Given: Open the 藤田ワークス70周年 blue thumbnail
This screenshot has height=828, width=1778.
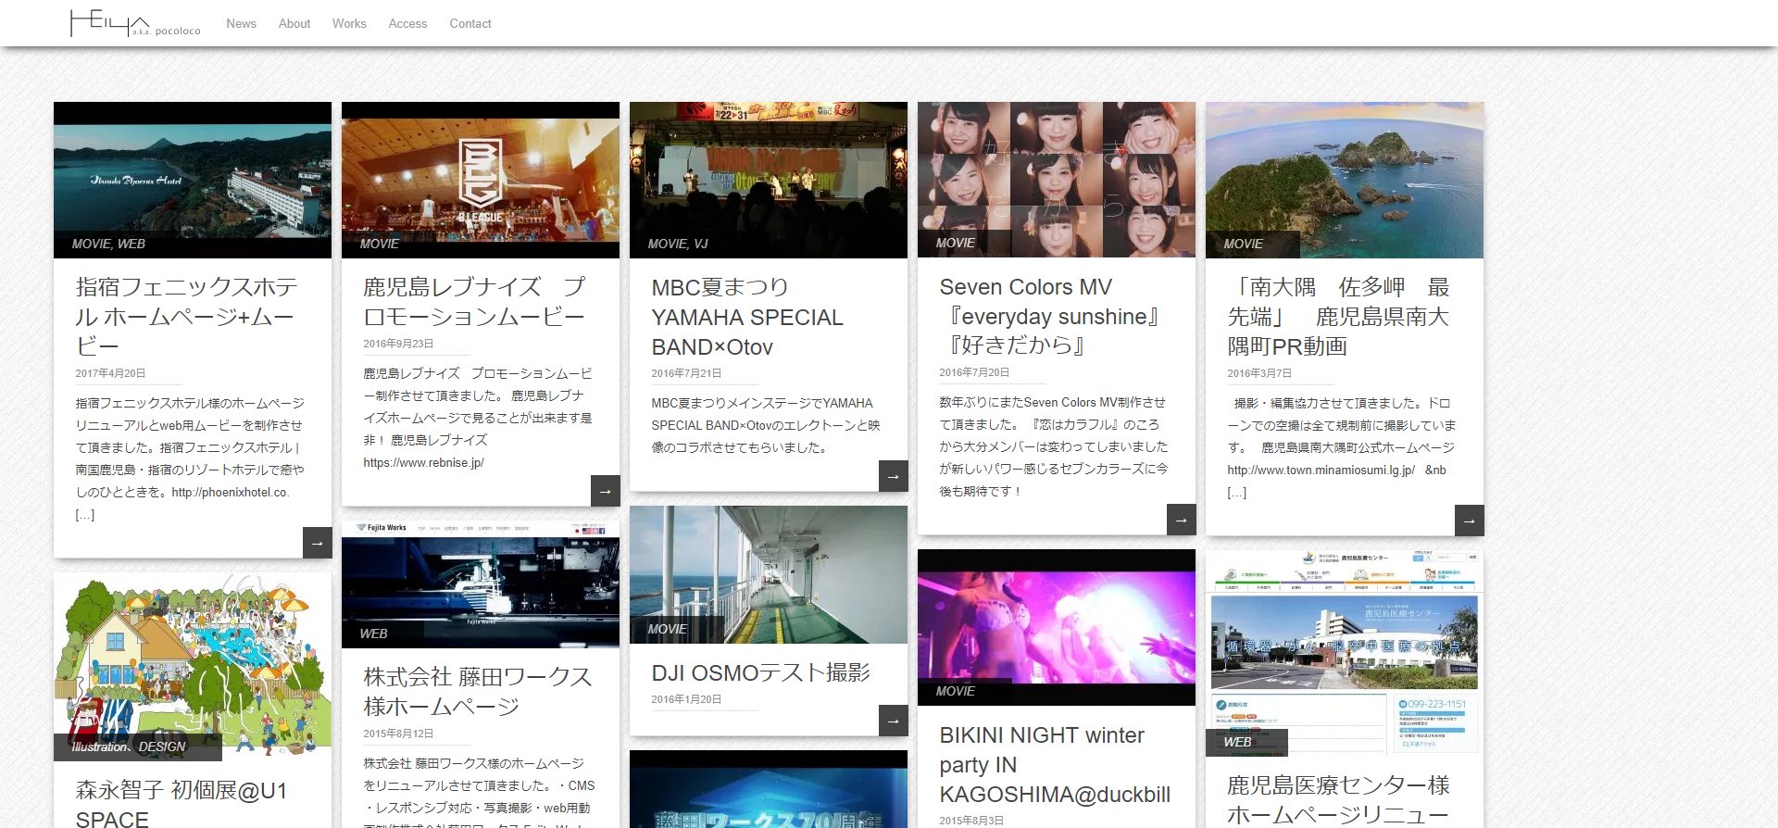Looking at the screenshot, I should (769, 789).
